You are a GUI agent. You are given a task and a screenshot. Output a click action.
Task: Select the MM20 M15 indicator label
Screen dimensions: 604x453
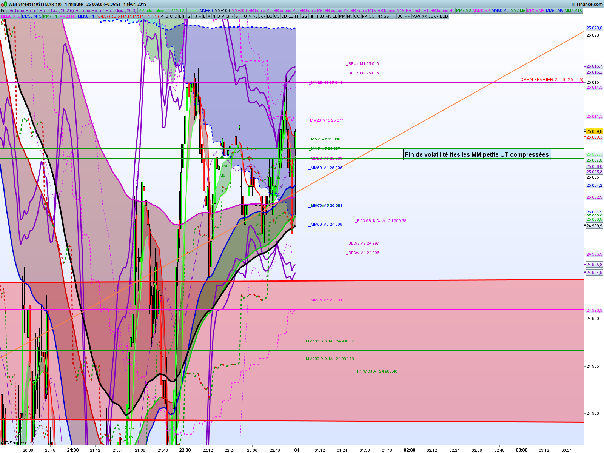pyautogui.click(x=11, y=16)
